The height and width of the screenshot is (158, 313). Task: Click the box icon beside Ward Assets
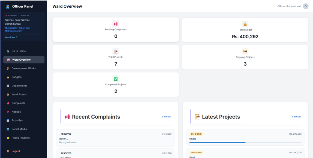point(8,95)
